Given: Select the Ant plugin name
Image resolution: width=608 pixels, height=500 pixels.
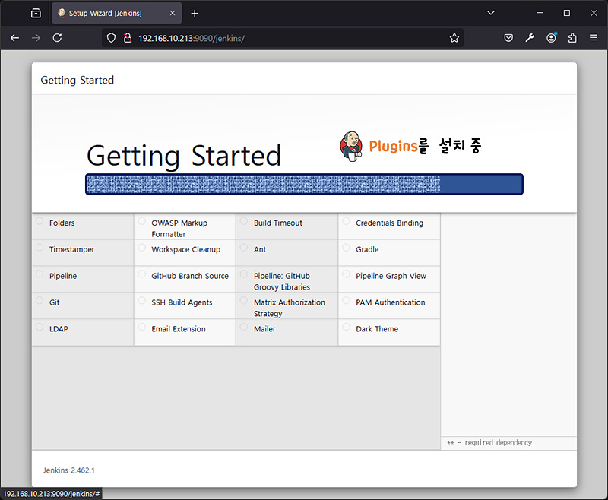Looking at the screenshot, I should pyautogui.click(x=260, y=249).
